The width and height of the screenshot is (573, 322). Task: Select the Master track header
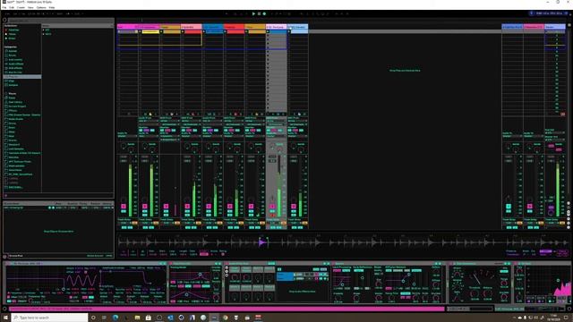[555, 27]
